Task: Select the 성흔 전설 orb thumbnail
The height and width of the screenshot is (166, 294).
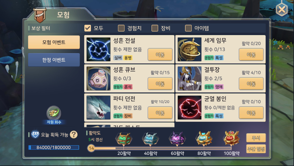Action: [x=98, y=49]
